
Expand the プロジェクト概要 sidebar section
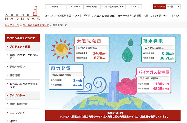click(x=22, y=47)
